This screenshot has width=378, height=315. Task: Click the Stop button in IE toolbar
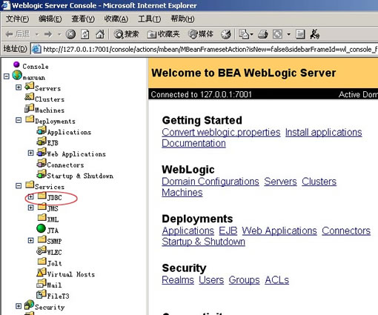pos(70,34)
